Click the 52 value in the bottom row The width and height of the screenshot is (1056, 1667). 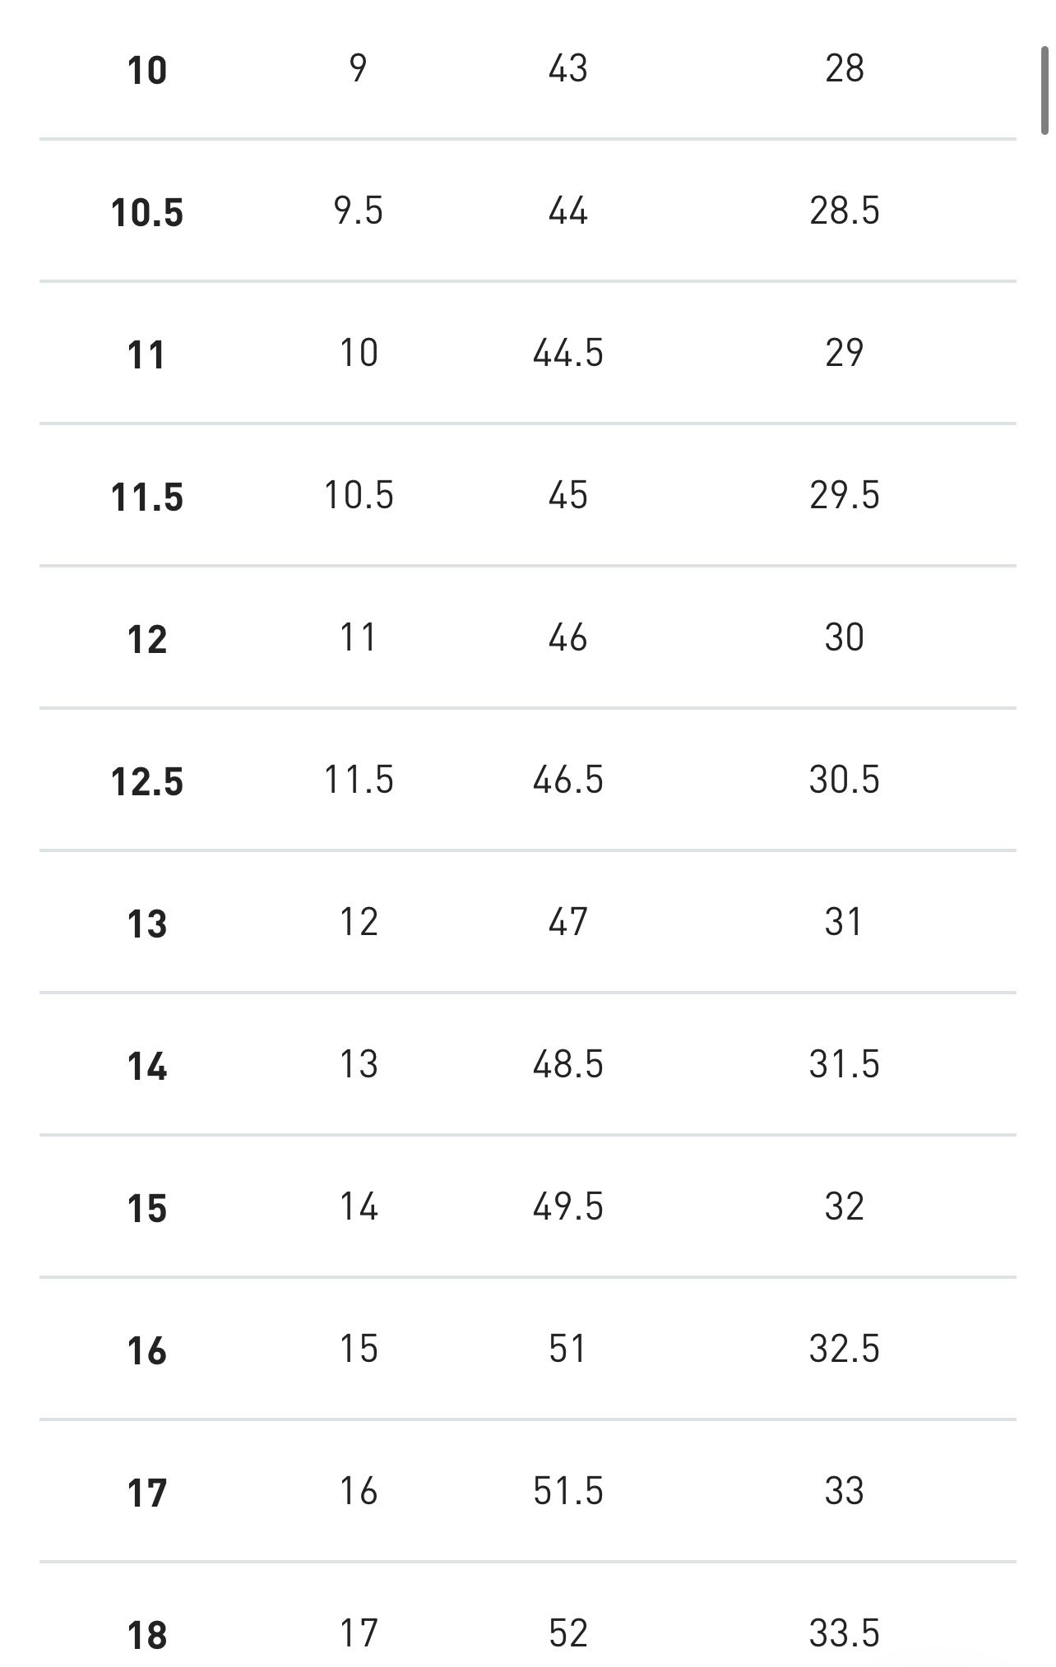[x=568, y=1633]
